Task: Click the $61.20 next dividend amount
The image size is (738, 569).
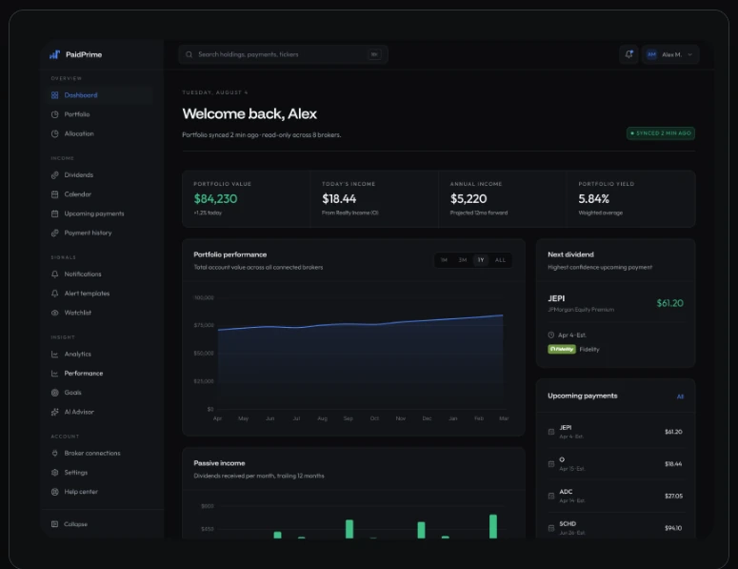Action: tap(669, 303)
